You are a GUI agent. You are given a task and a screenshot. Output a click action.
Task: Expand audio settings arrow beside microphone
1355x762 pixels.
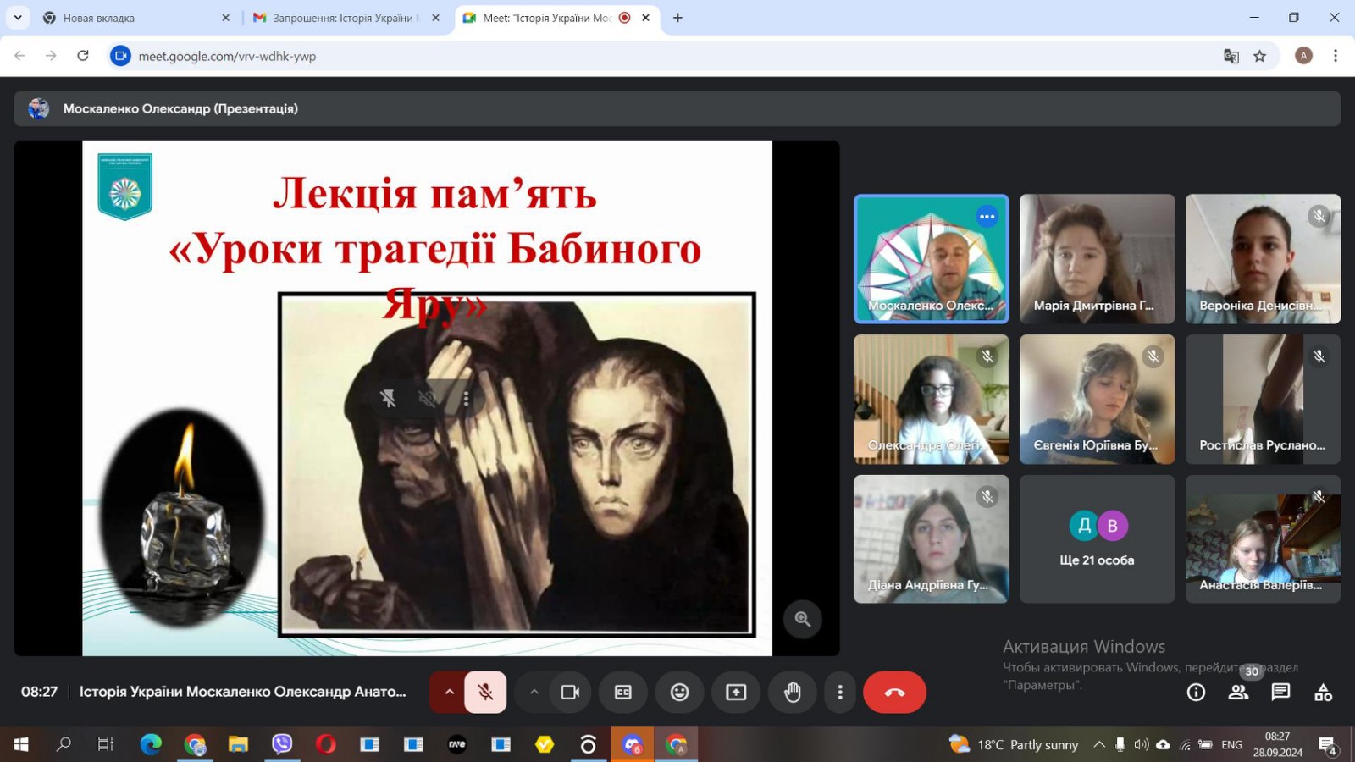pyautogui.click(x=450, y=692)
